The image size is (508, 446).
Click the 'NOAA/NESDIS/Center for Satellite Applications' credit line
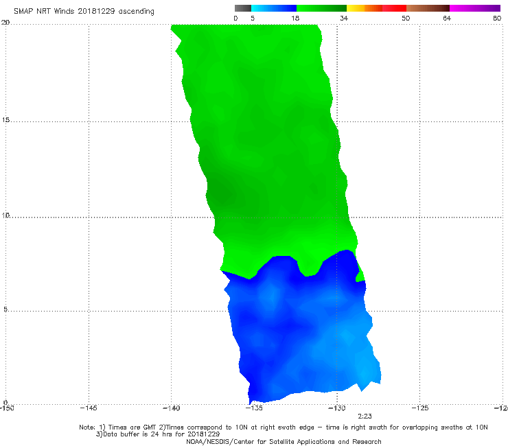click(284, 441)
